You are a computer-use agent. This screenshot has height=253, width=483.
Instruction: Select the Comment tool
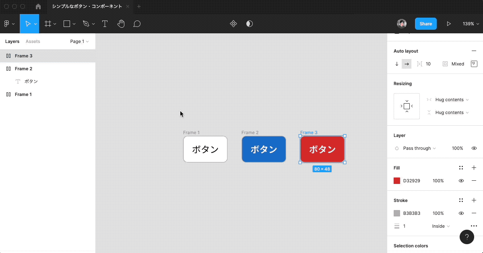tap(137, 24)
